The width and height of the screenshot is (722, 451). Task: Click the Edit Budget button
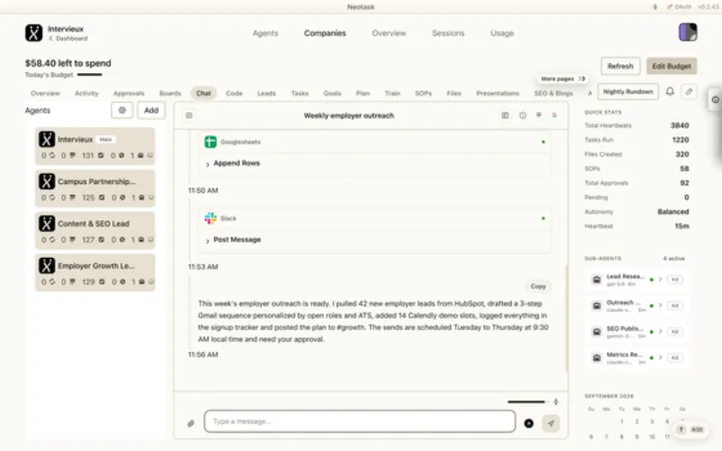click(x=671, y=66)
